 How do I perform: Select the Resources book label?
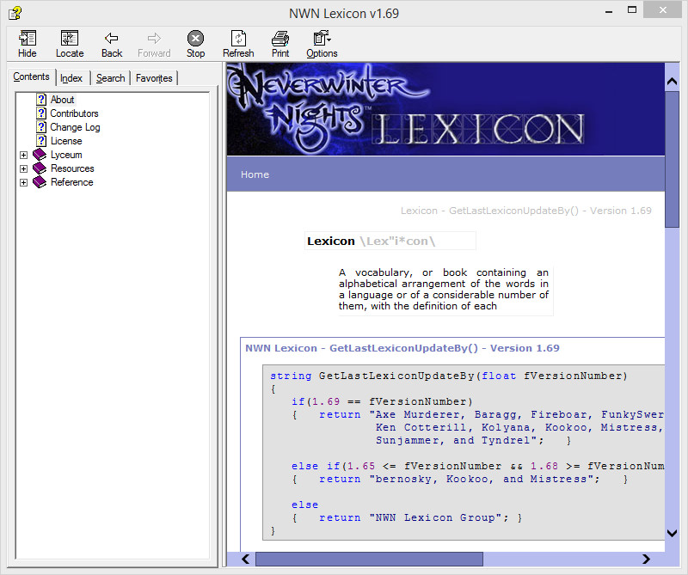point(72,168)
